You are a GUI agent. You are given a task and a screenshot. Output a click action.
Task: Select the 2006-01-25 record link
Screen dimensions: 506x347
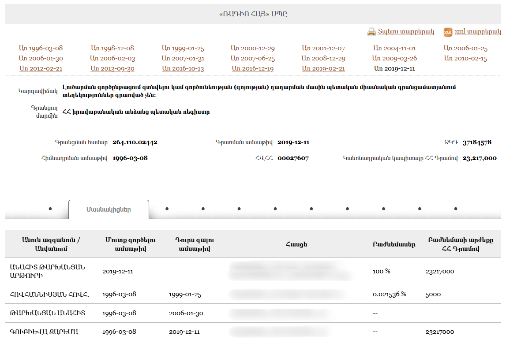pos(465,49)
